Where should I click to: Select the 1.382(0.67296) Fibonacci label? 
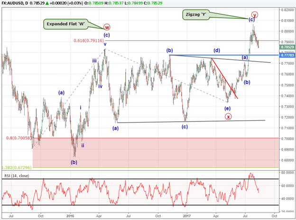(x=17, y=167)
